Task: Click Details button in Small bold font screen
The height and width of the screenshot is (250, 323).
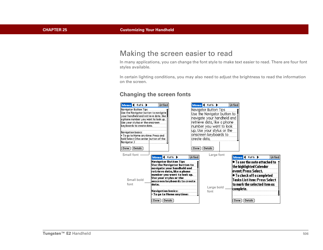Action: 168,201
